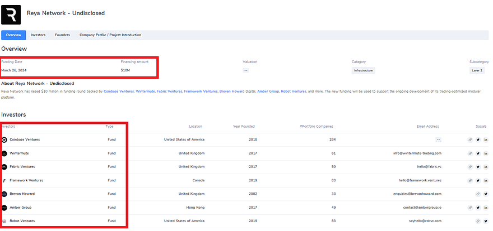Open Company Profile / Project Introduction tab
Image resolution: width=493 pixels, height=231 pixels.
(110, 35)
